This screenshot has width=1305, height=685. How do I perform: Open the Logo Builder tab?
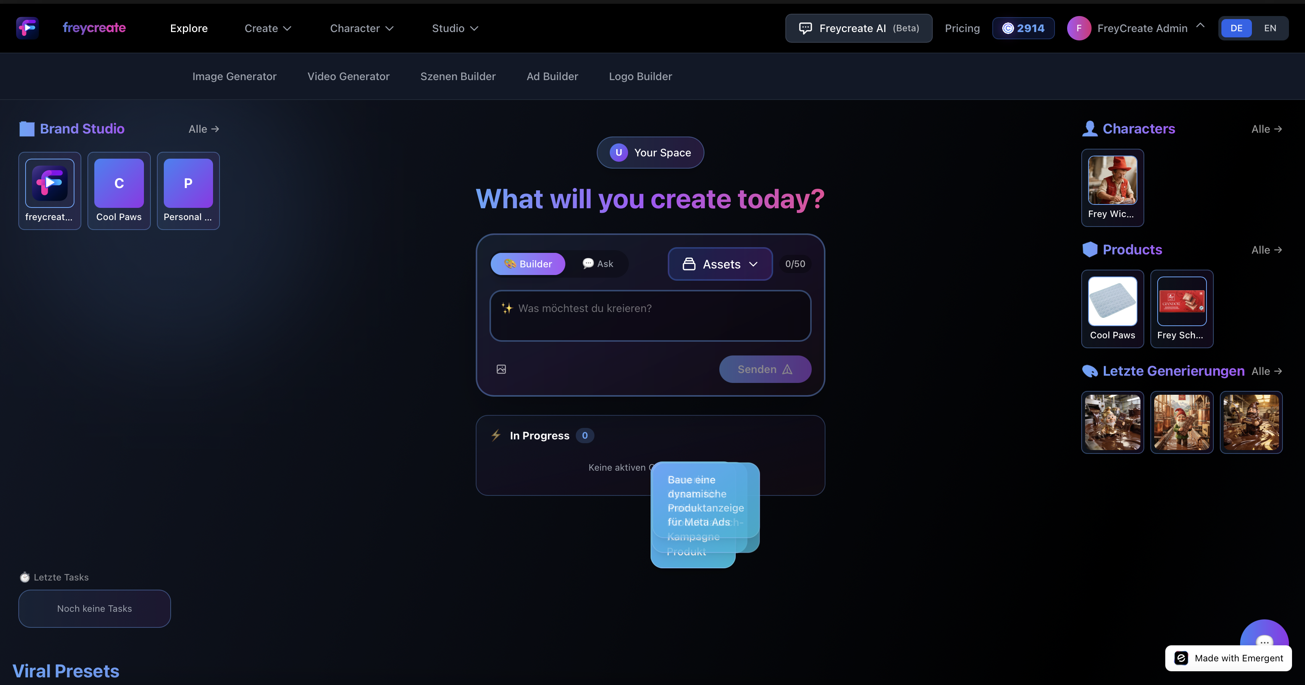pyautogui.click(x=640, y=76)
